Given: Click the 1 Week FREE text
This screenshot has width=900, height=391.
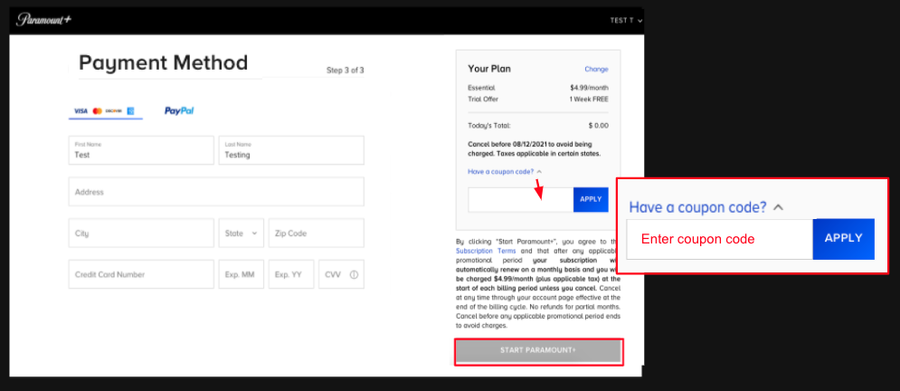Looking at the screenshot, I should [x=589, y=99].
